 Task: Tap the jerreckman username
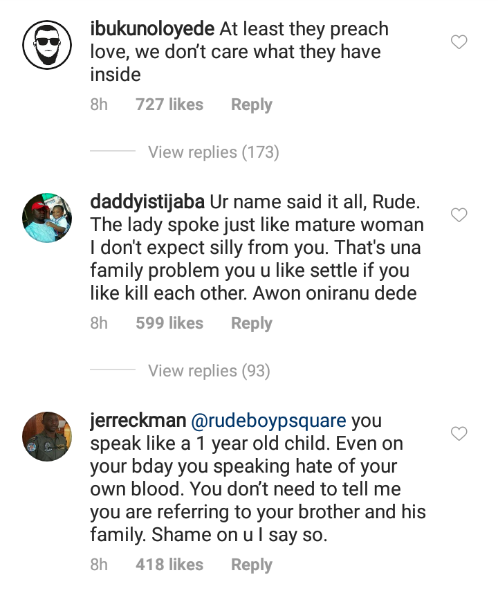pos(138,421)
